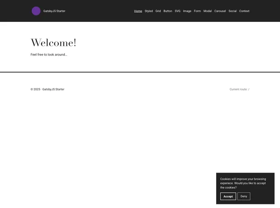The height and width of the screenshot is (208, 280).
Task: Click the 'Current route: /' footer text
Action: (239, 89)
